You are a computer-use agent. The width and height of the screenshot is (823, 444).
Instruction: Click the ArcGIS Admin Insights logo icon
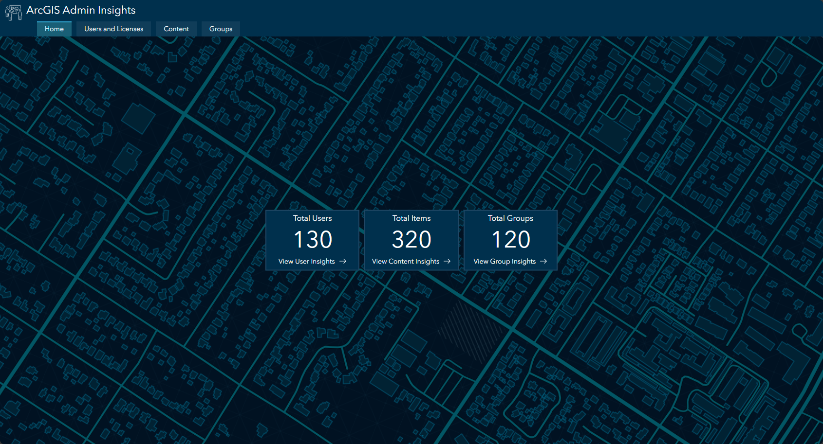[x=13, y=12]
